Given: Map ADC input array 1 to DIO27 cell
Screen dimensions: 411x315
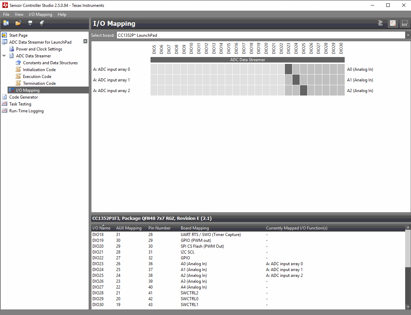Looking at the screenshot, I should [319, 80].
